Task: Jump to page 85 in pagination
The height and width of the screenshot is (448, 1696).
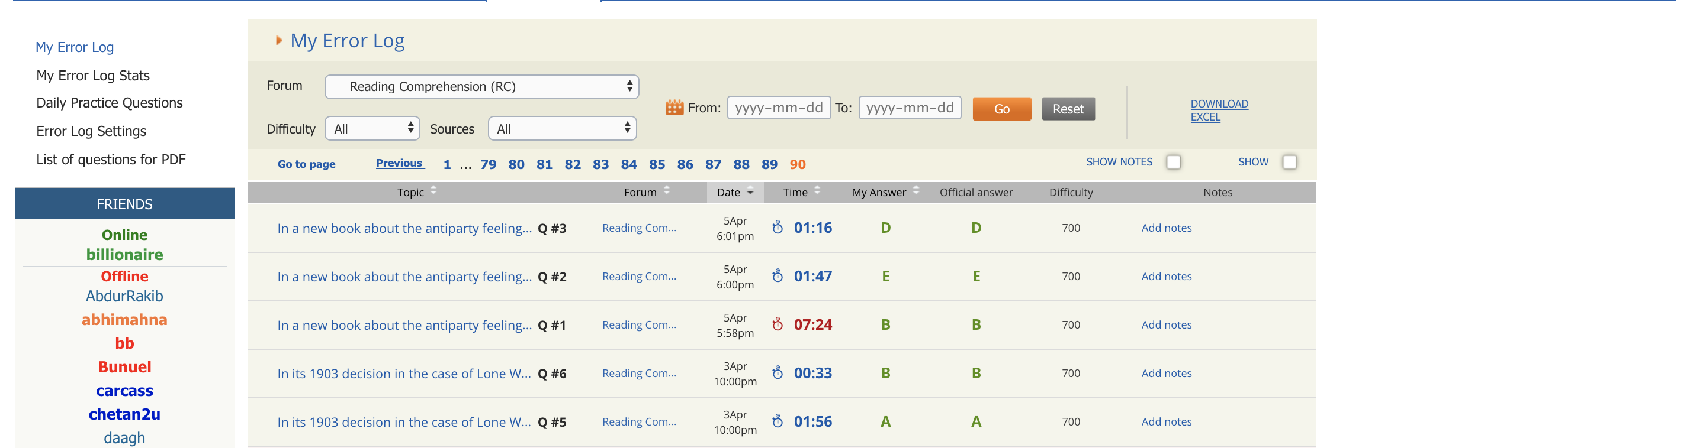Action: click(x=656, y=165)
